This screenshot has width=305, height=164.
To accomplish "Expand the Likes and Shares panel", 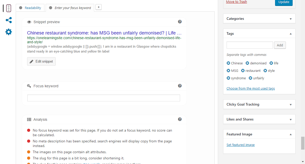I will tap(291, 119).
